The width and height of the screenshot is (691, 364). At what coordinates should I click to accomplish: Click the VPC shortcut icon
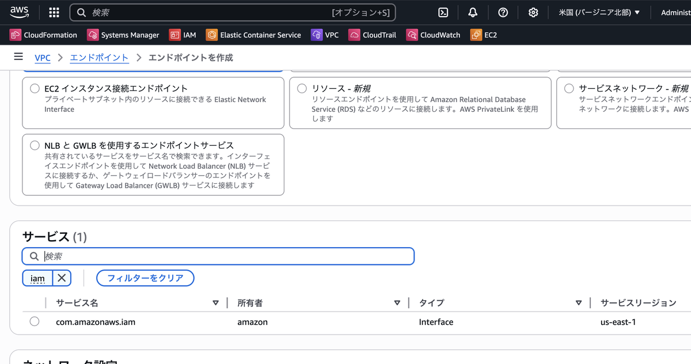pos(316,35)
